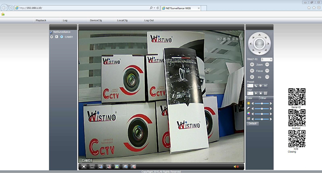Open the Step(1-8) dropdown
Viewport: 322px width, 173px height.
(x=267, y=60)
